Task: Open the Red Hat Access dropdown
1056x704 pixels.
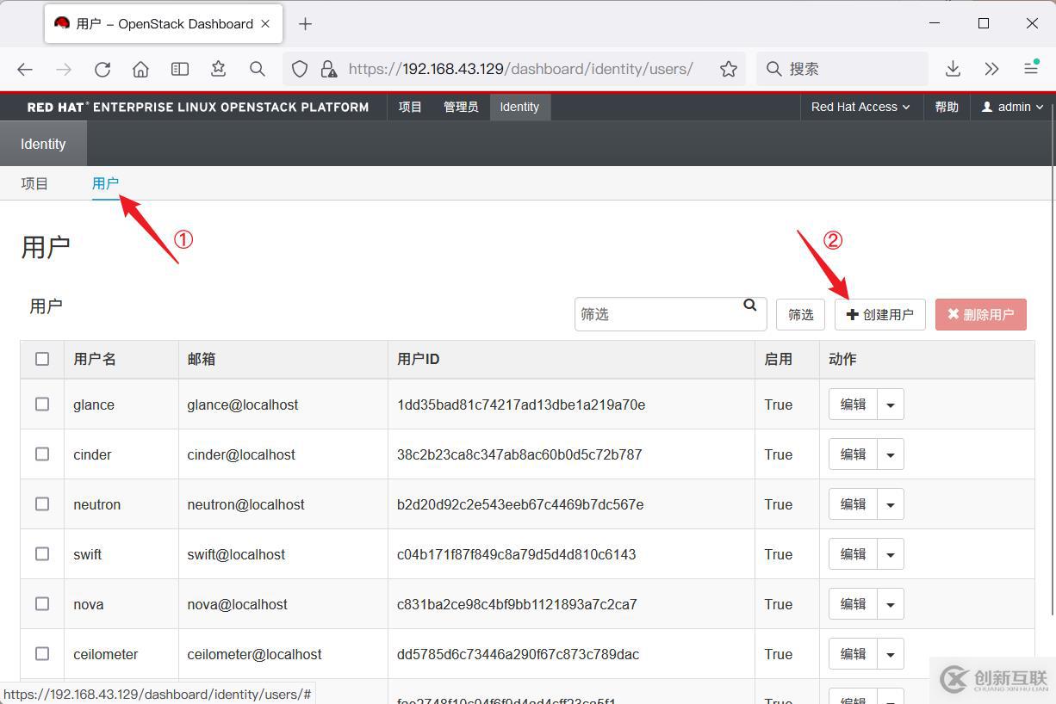Action: click(860, 107)
